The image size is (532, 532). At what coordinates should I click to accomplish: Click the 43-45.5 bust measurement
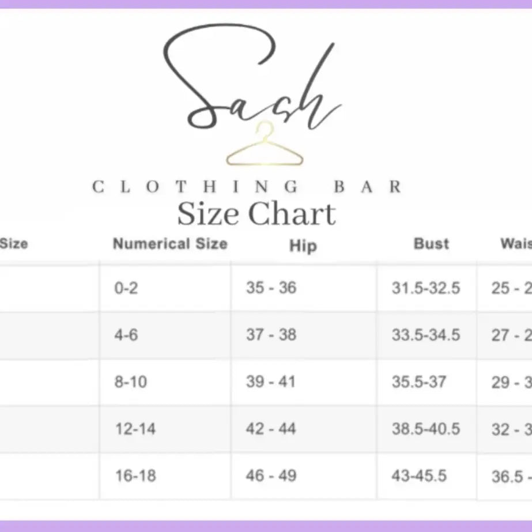[x=419, y=476]
